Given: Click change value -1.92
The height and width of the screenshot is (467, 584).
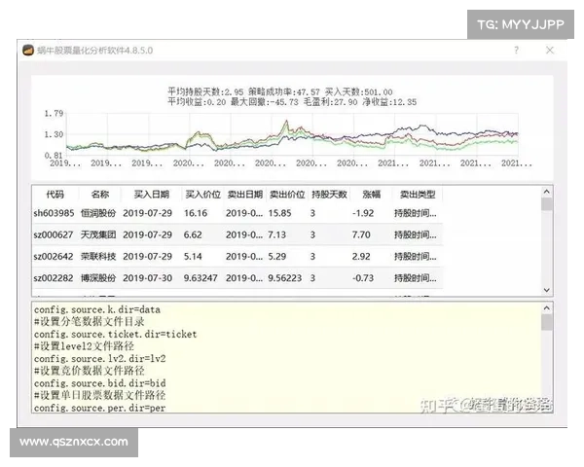Looking at the screenshot, I should click(363, 213).
